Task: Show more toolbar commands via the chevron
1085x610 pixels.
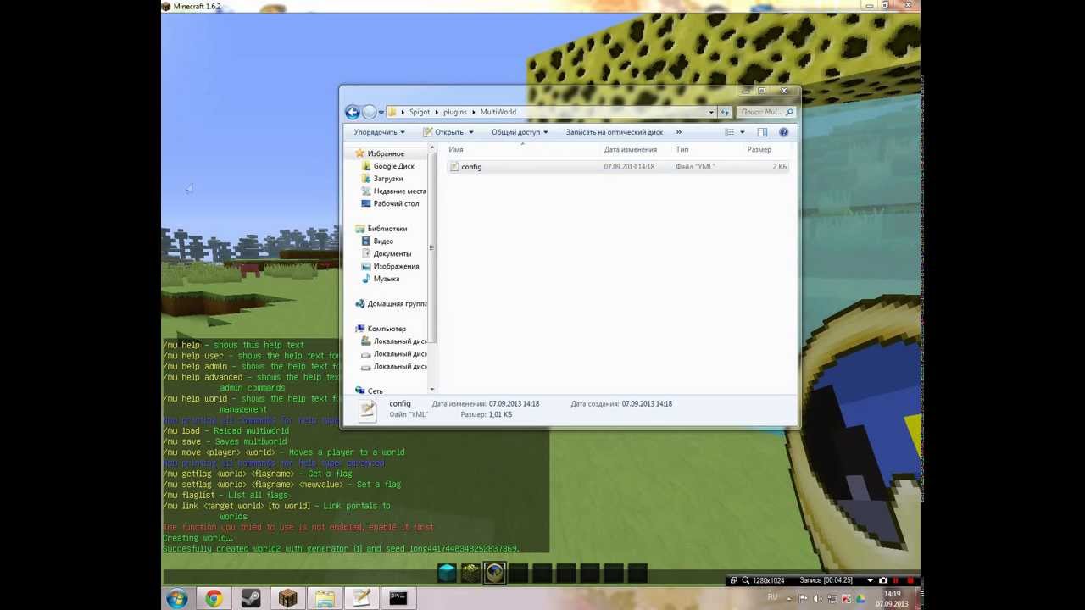Action: (x=679, y=132)
